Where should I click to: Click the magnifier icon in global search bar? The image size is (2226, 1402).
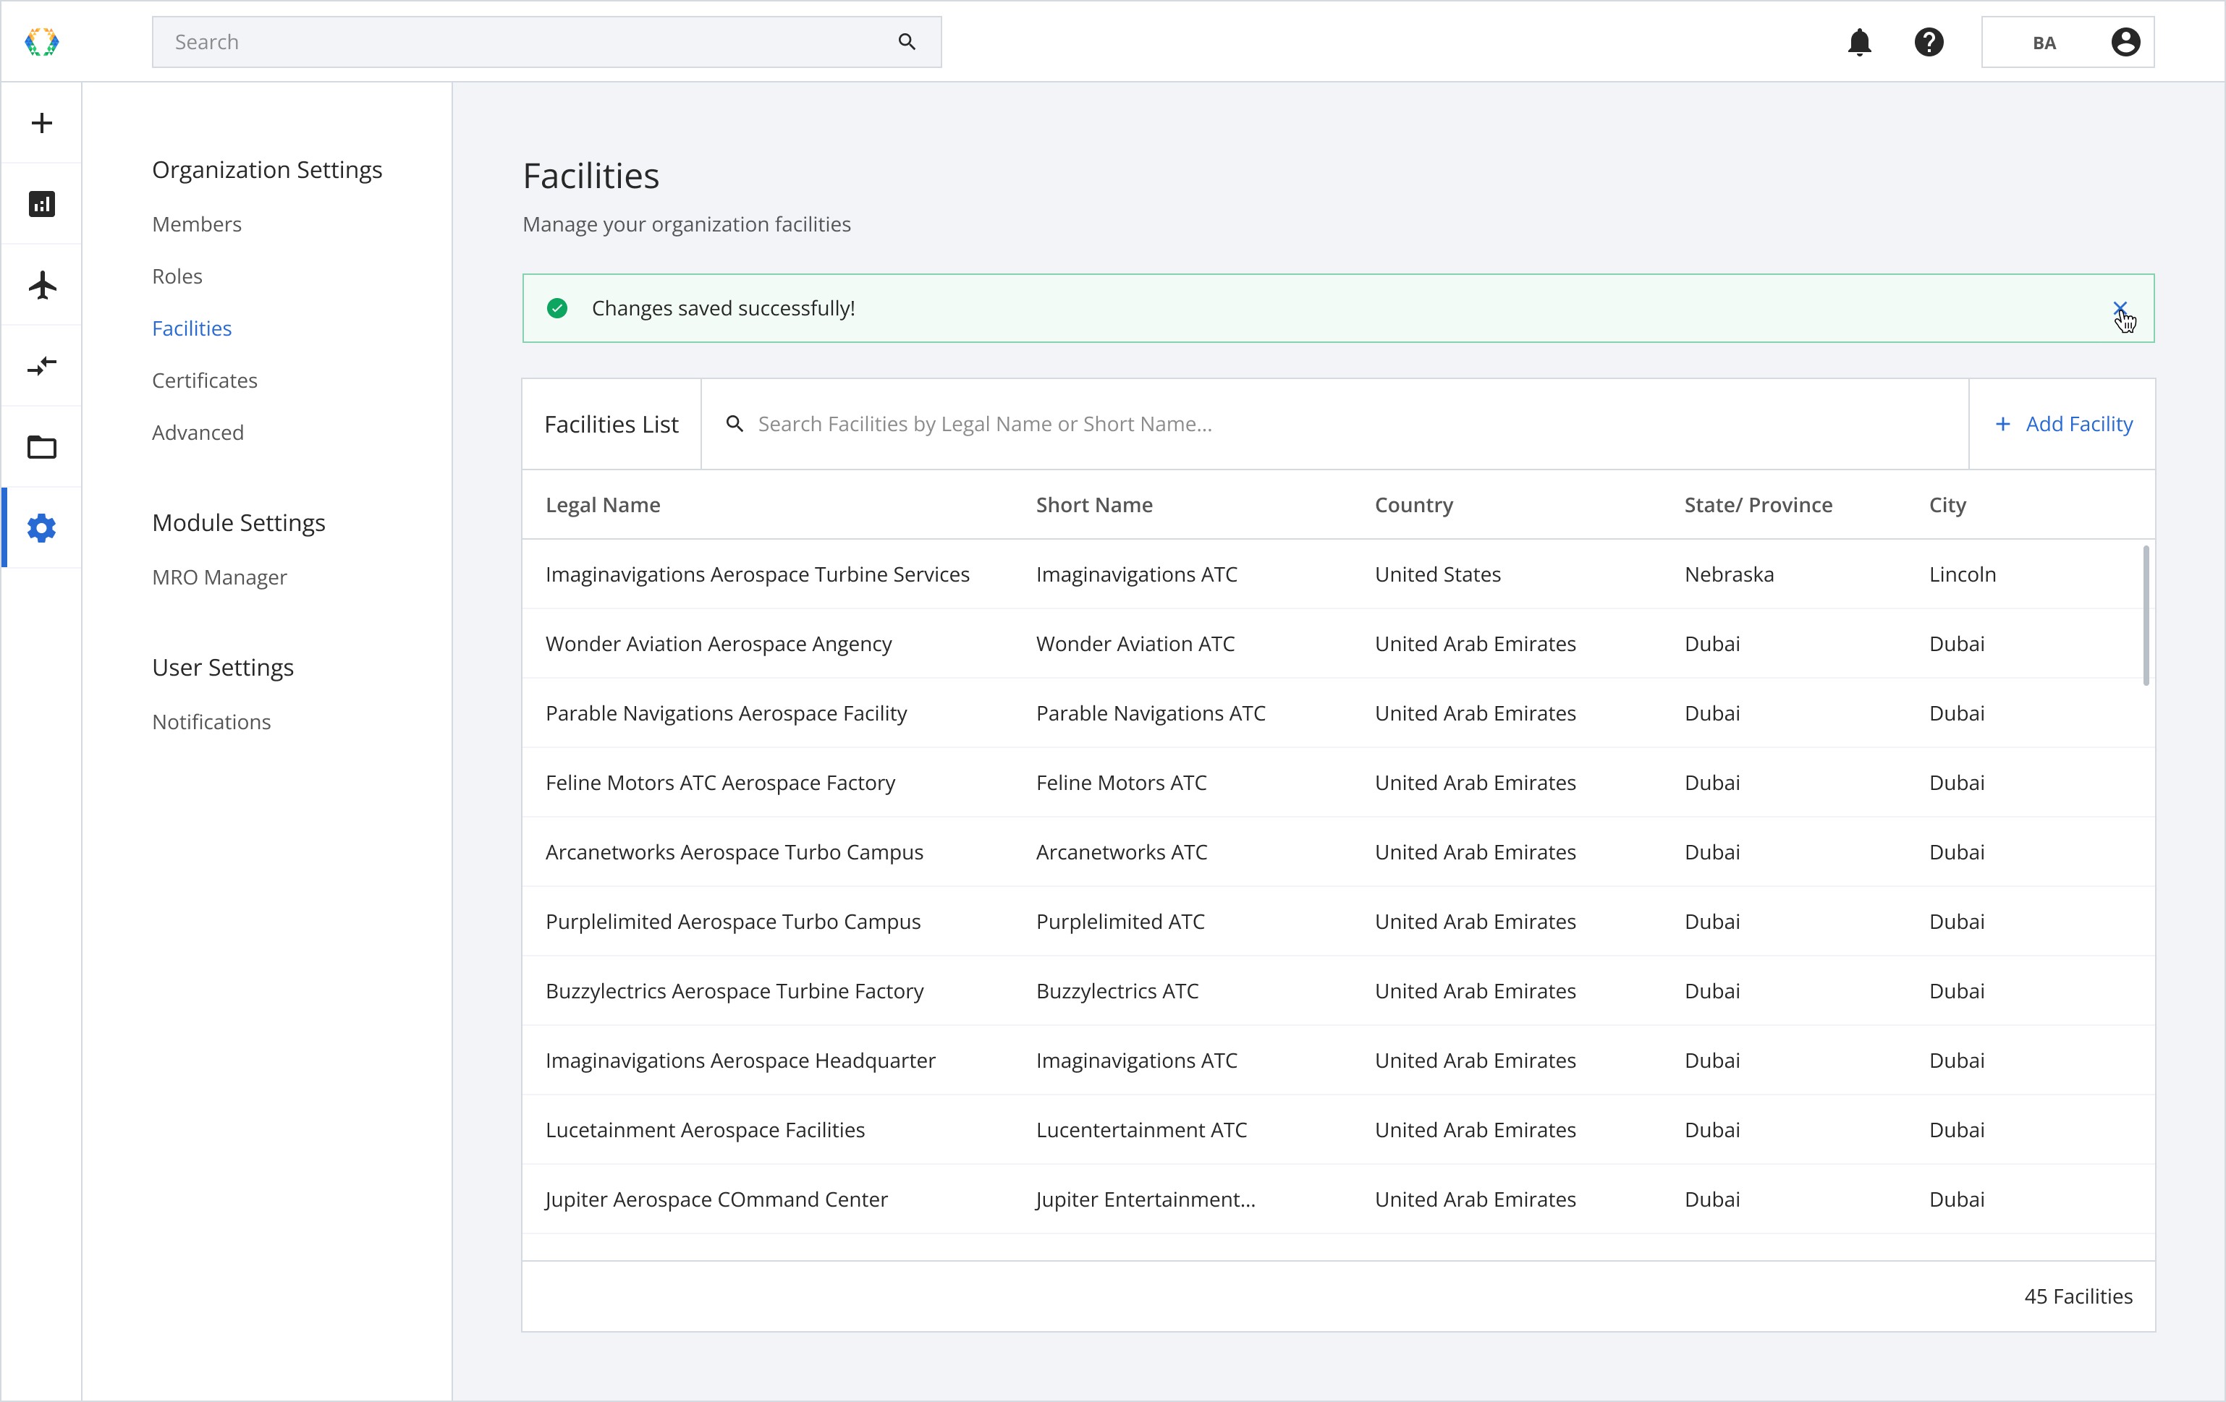[907, 41]
